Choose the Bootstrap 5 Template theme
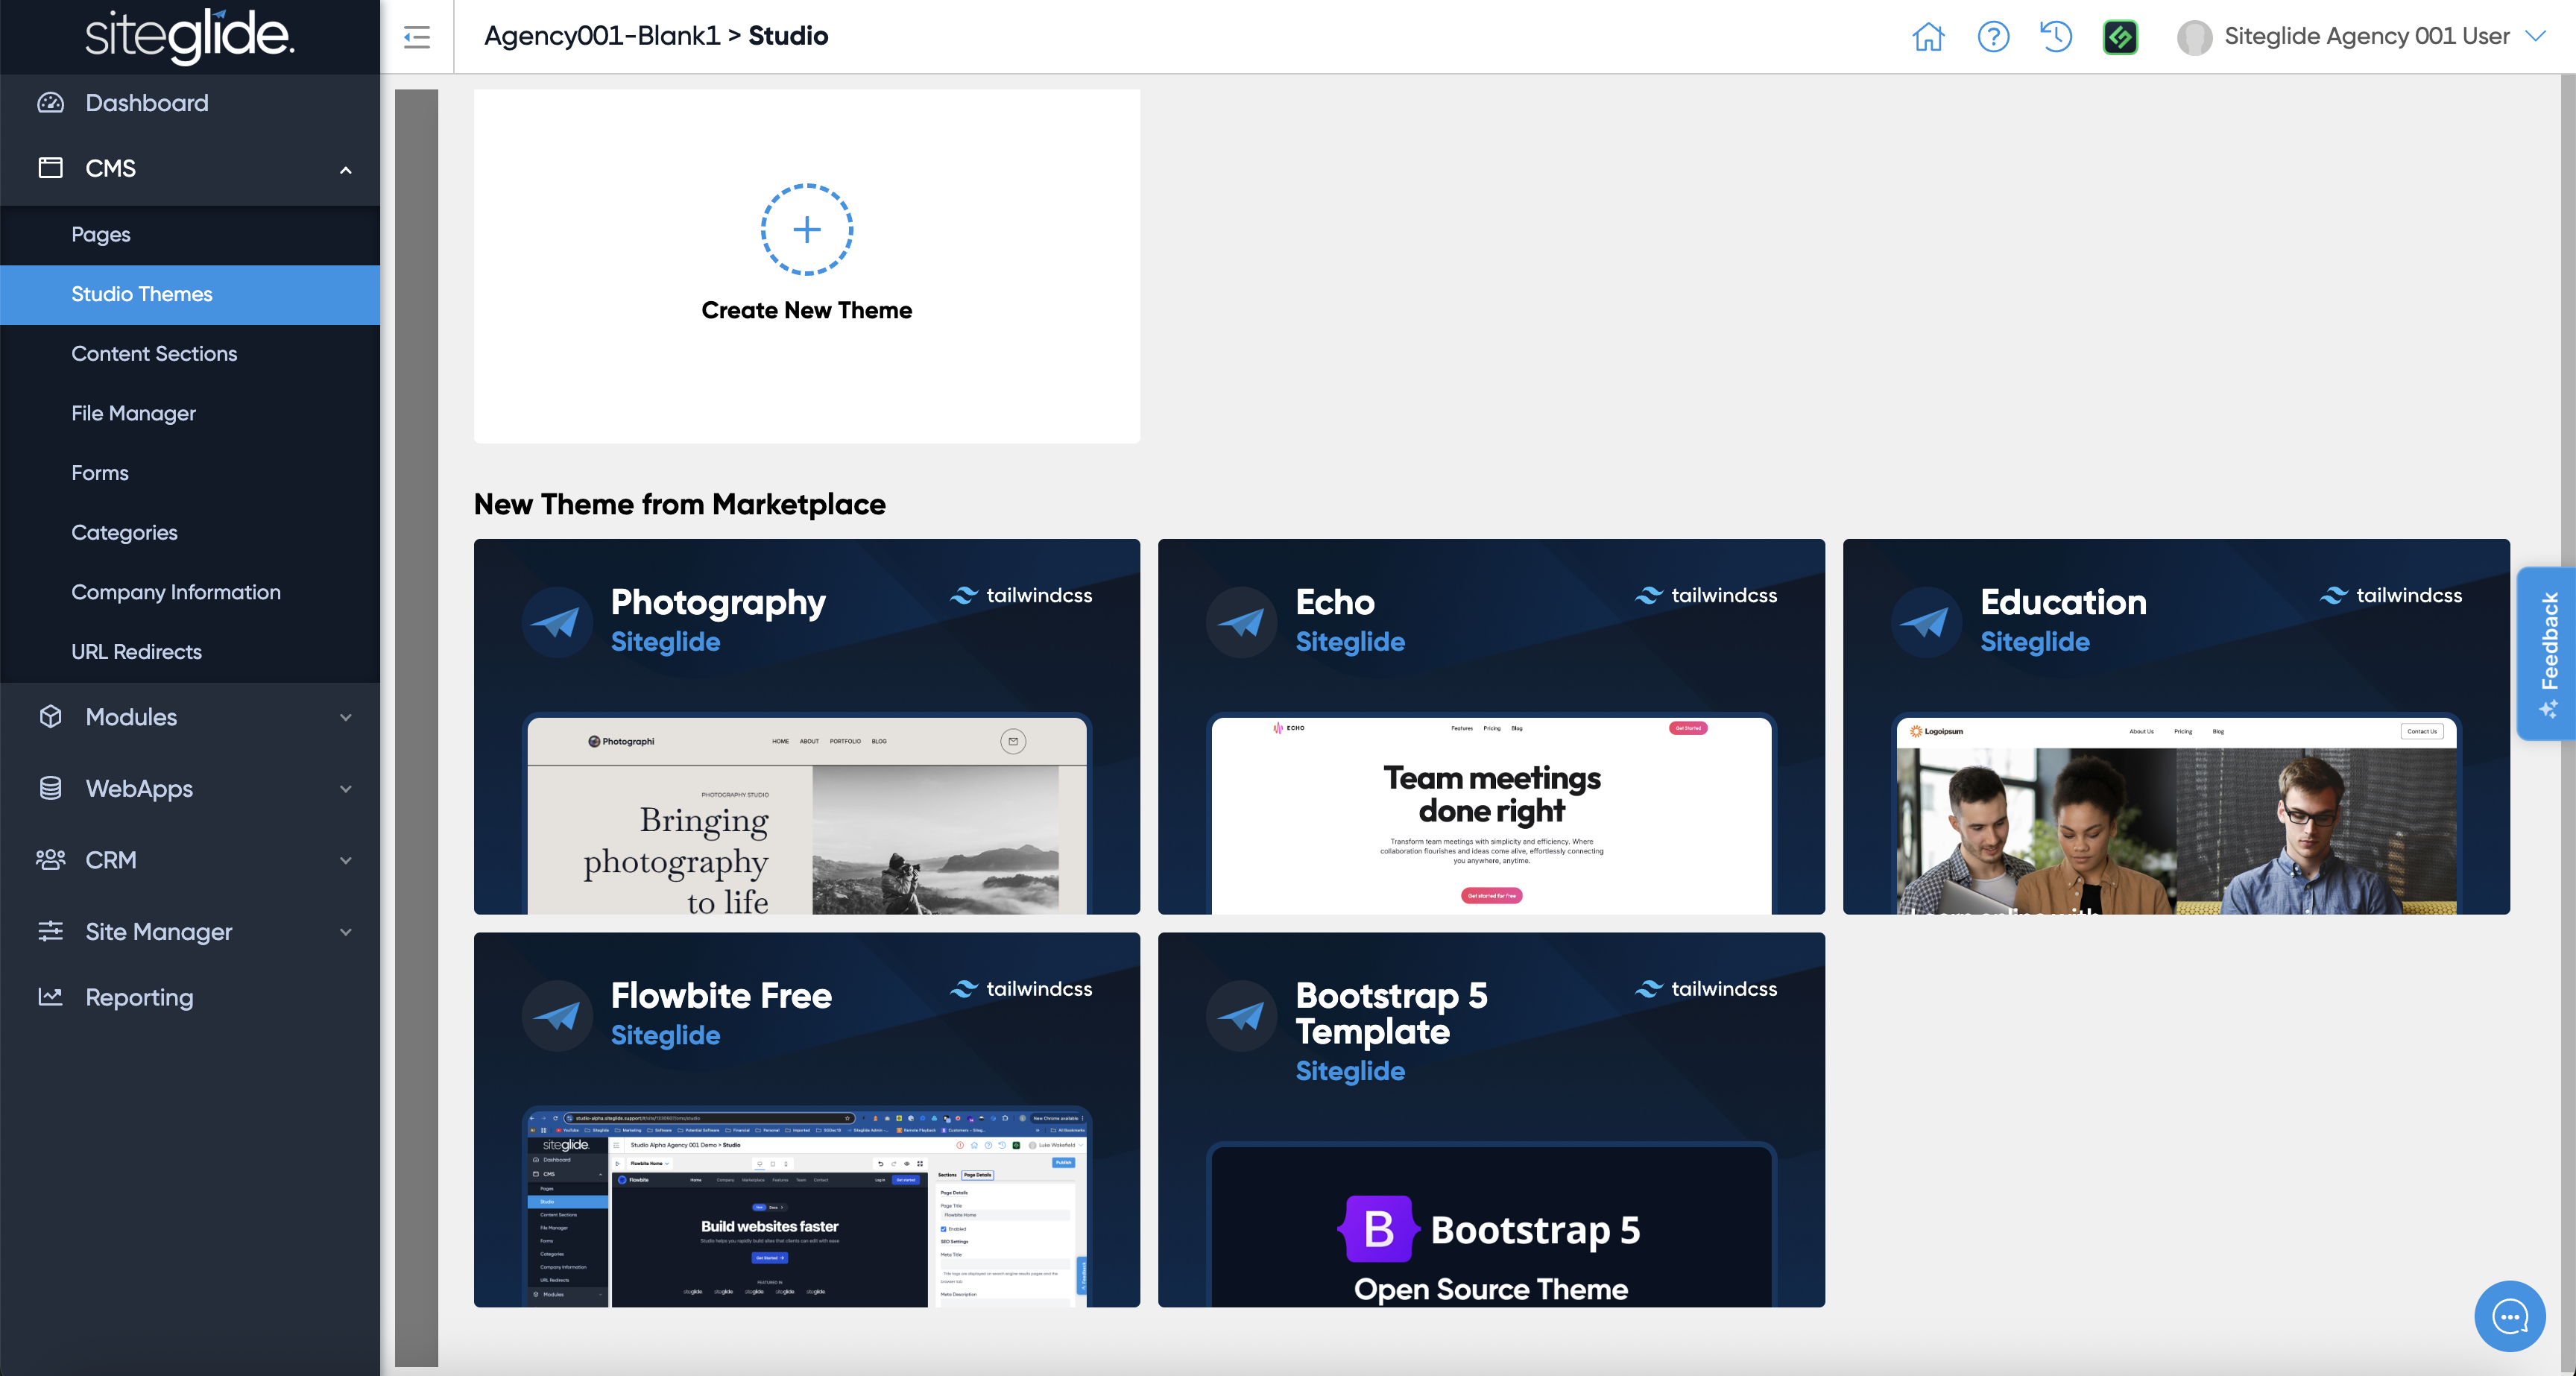The height and width of the screenshot is (1376, 2576). 1490,1119
